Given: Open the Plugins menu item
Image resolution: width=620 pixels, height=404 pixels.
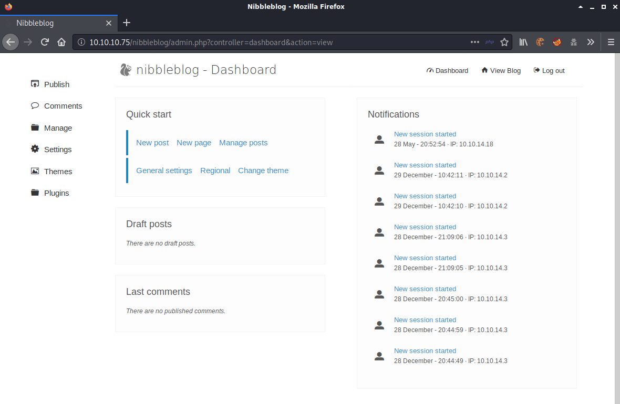Looking at the screenshot, I should (x=57, y=193).
